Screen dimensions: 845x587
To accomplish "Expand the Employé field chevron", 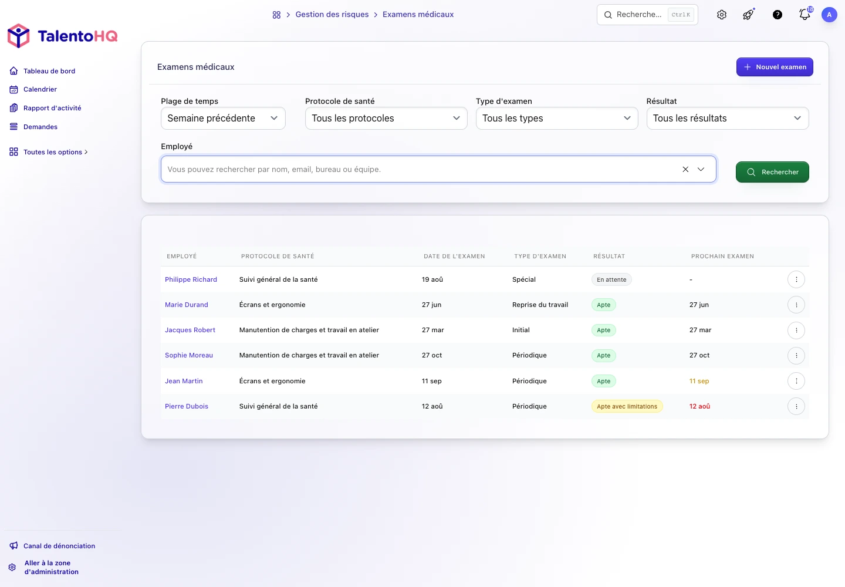I will point(701,169).
